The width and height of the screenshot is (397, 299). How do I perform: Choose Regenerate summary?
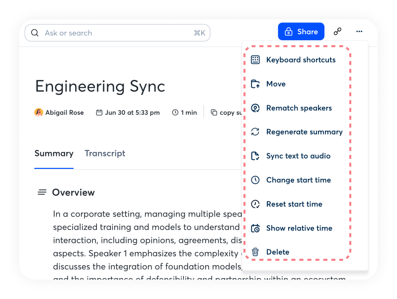pyautogui.click(x=304, y=132)
